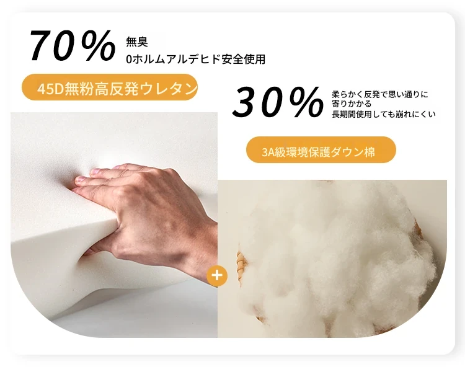This screenshot has height=372, width=465.
Task: Click the 0ホルムアルデヒド安全使用 text line
Action: click(195, 60)
